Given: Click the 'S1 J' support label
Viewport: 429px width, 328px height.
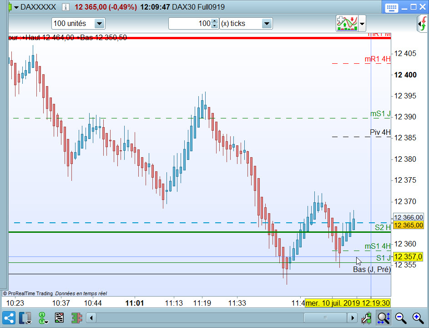Looking at the screenshot, I should 384,258.
